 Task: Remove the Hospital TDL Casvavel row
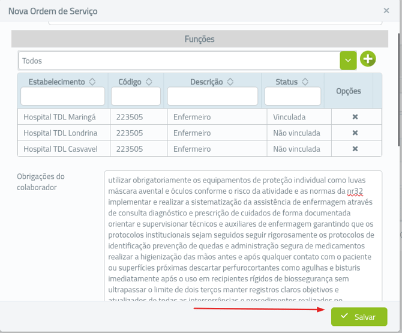coord(355,149)
